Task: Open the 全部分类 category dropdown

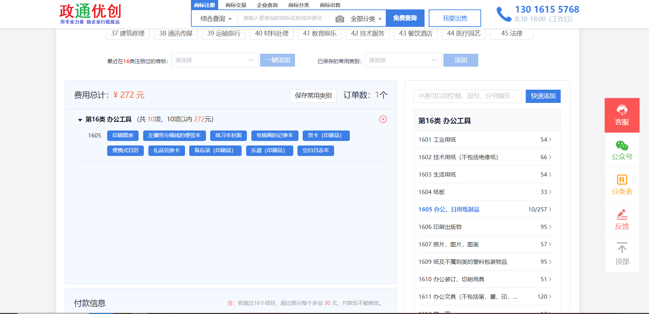Action: click(x=366, y=18)
